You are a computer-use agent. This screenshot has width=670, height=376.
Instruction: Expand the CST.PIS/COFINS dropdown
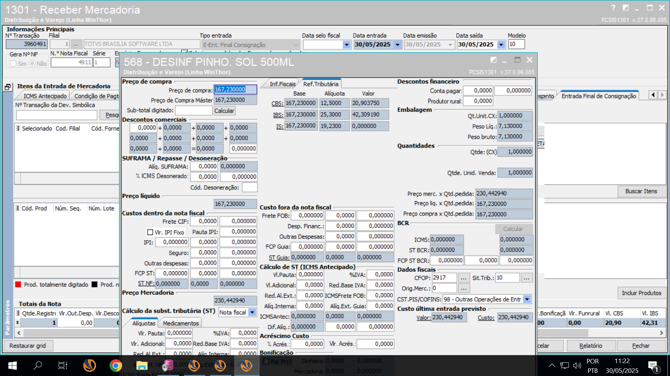(x=527, y=299)
